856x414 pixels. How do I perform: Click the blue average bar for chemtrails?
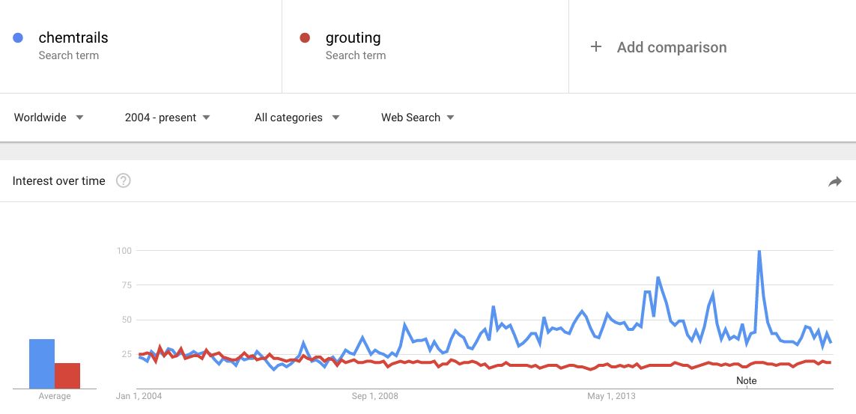click(42, 364)
